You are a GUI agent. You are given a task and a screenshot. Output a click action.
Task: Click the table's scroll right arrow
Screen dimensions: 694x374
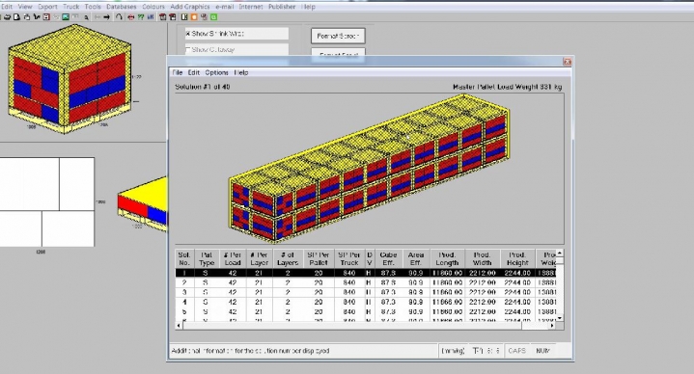(552, 326)
